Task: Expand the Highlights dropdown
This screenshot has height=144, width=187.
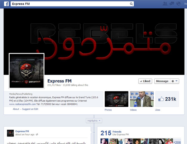Action: 94,121
